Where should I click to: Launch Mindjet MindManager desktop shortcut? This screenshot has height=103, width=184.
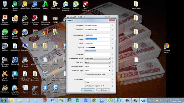[5, 20]
